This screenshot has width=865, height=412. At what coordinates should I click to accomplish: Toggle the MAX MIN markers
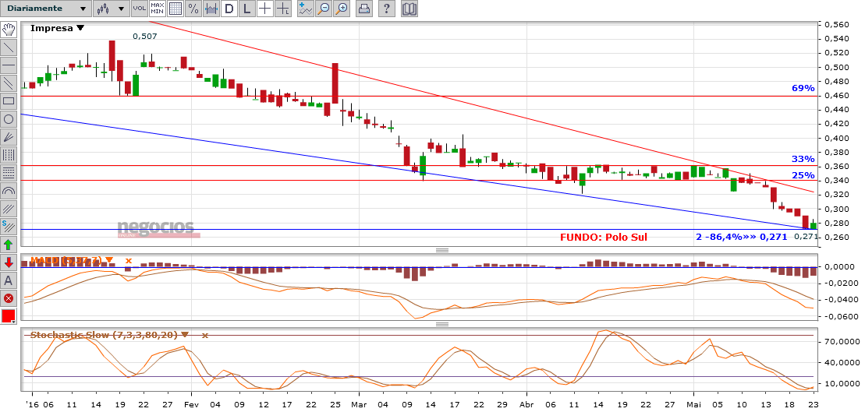pyautogui.click(x=158, y=9)
